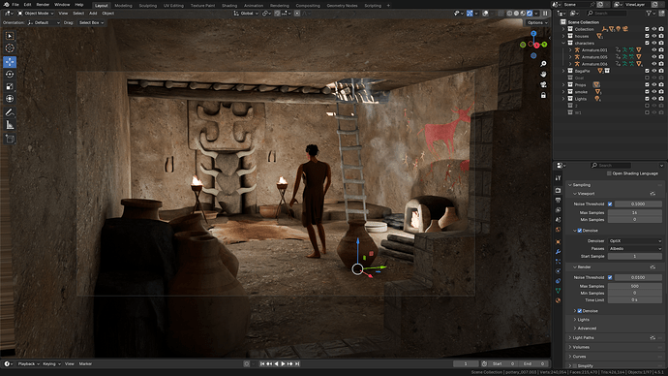Open the Playback popover
This screenshot has width=668, height=376.
coord(28,364)
